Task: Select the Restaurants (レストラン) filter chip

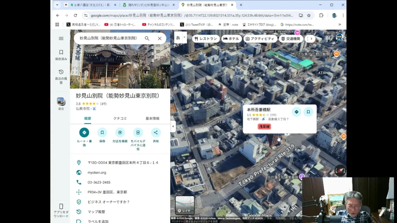Action: click(206, 39)
